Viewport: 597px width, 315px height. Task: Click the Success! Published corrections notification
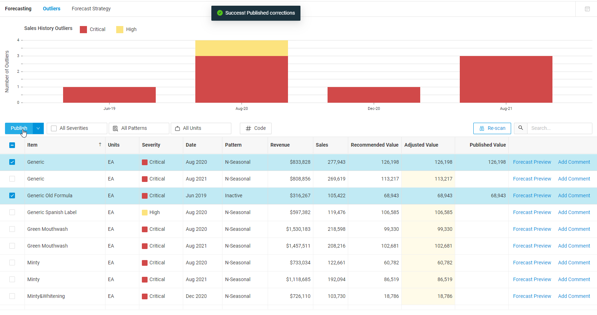click(256, 13)
